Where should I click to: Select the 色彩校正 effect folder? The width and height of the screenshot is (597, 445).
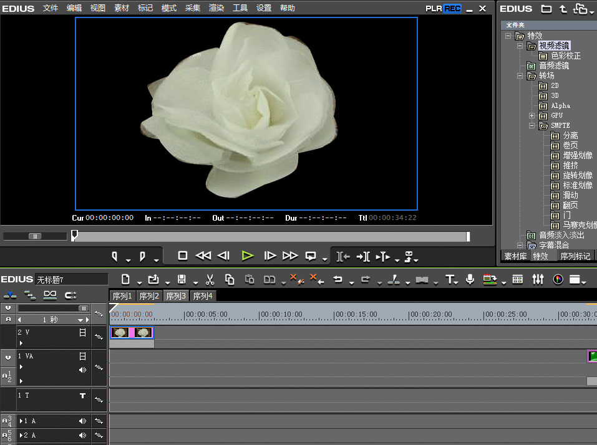click(565, 56)
